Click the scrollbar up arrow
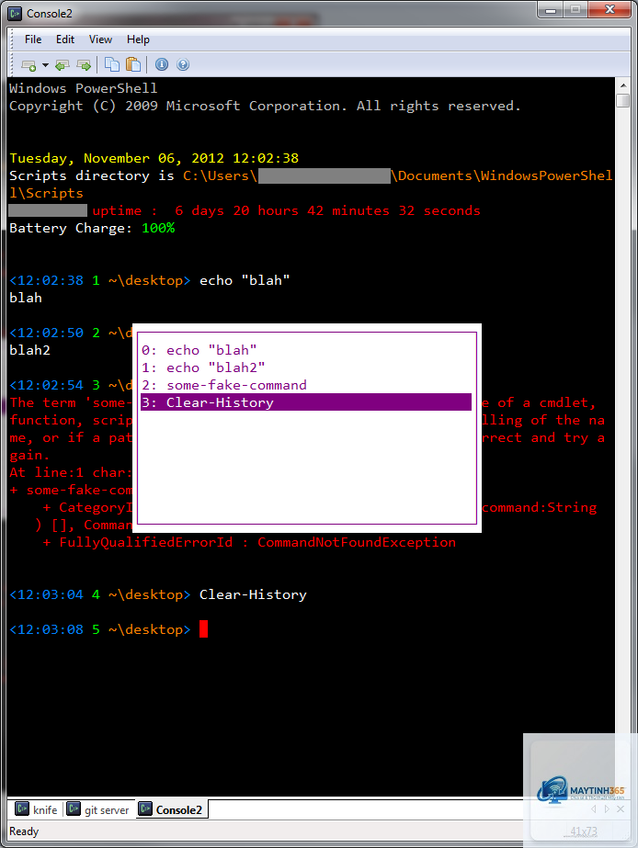 pos(623,85)
